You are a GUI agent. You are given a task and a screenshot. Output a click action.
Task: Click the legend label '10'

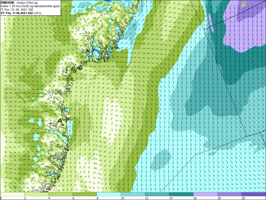(x=122, y=198)
